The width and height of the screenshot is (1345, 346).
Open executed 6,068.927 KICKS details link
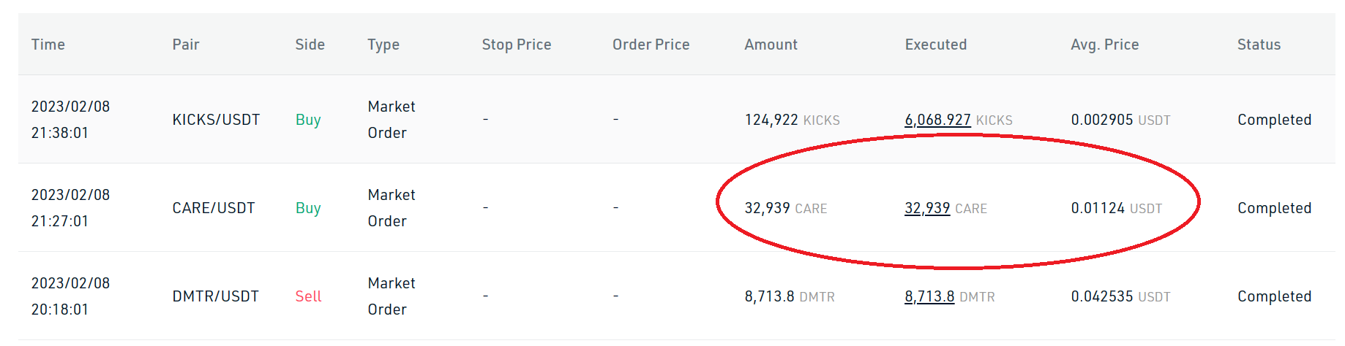937,120
